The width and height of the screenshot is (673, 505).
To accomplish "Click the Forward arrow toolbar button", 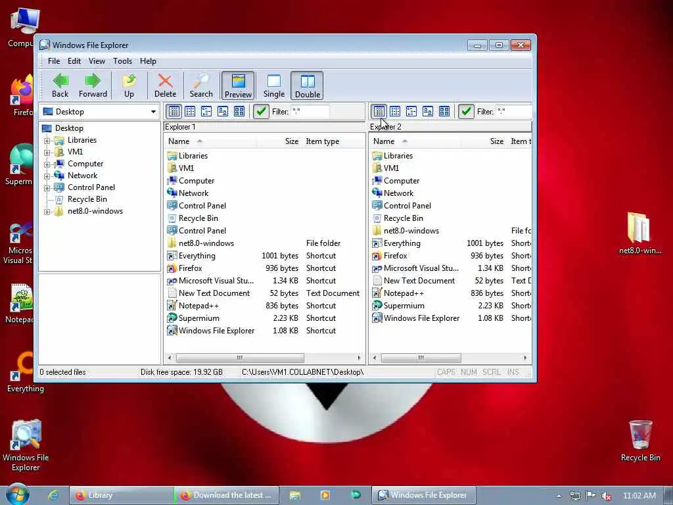I will (93, 85).
